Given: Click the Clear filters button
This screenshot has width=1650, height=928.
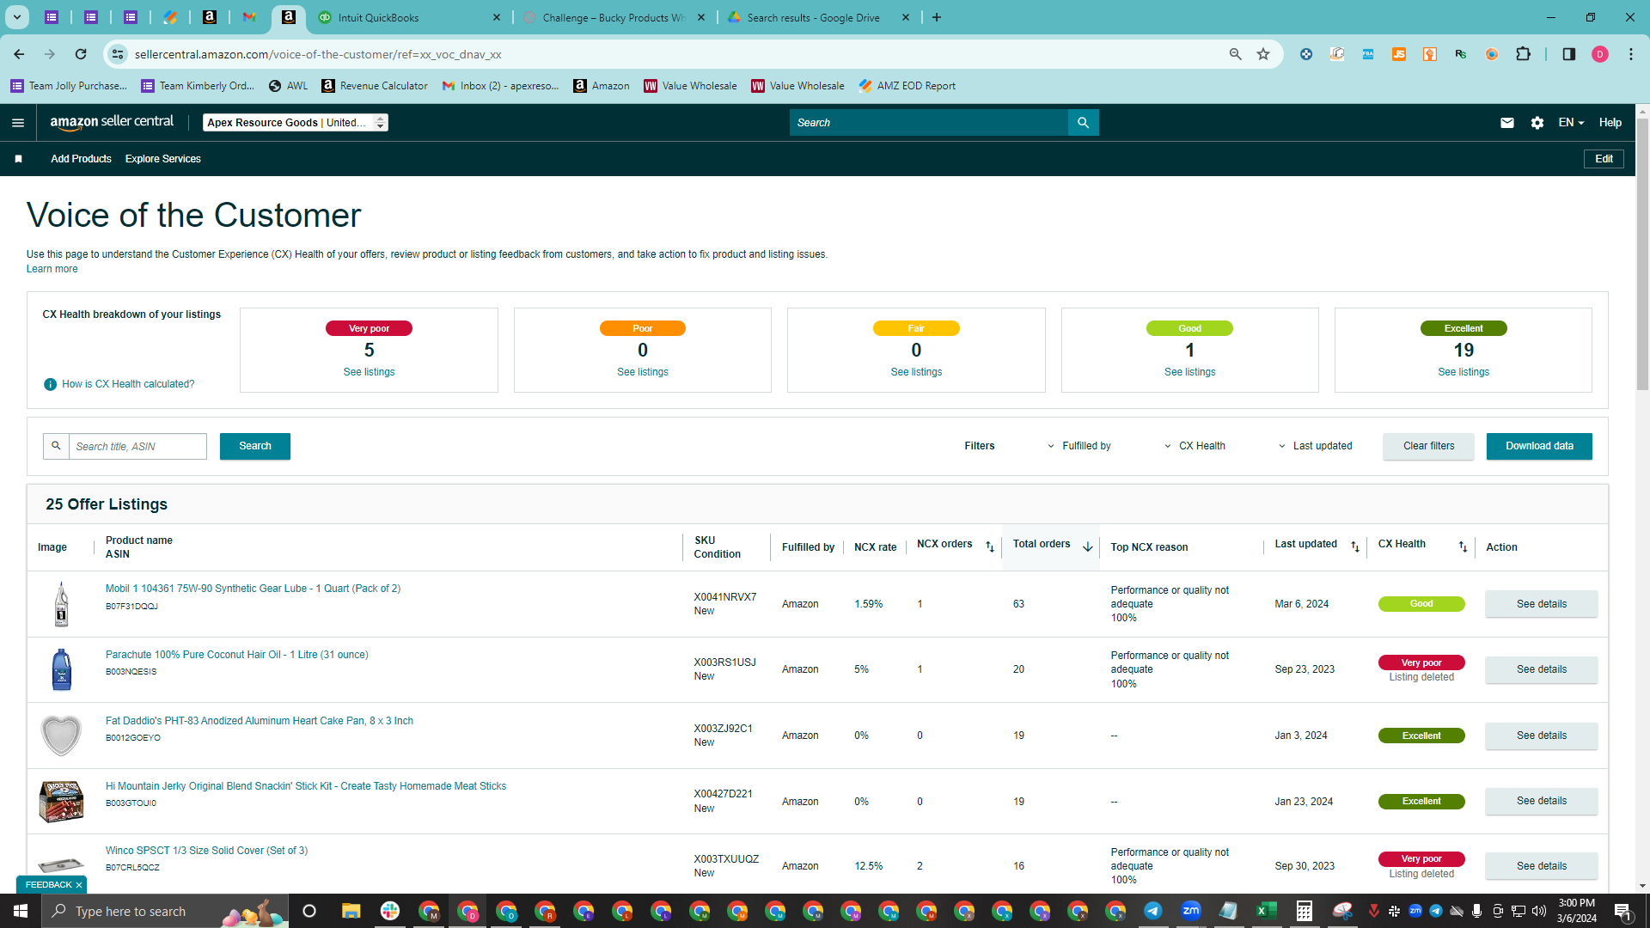Looking at the screenshot, I should (x=1428, y=446).
